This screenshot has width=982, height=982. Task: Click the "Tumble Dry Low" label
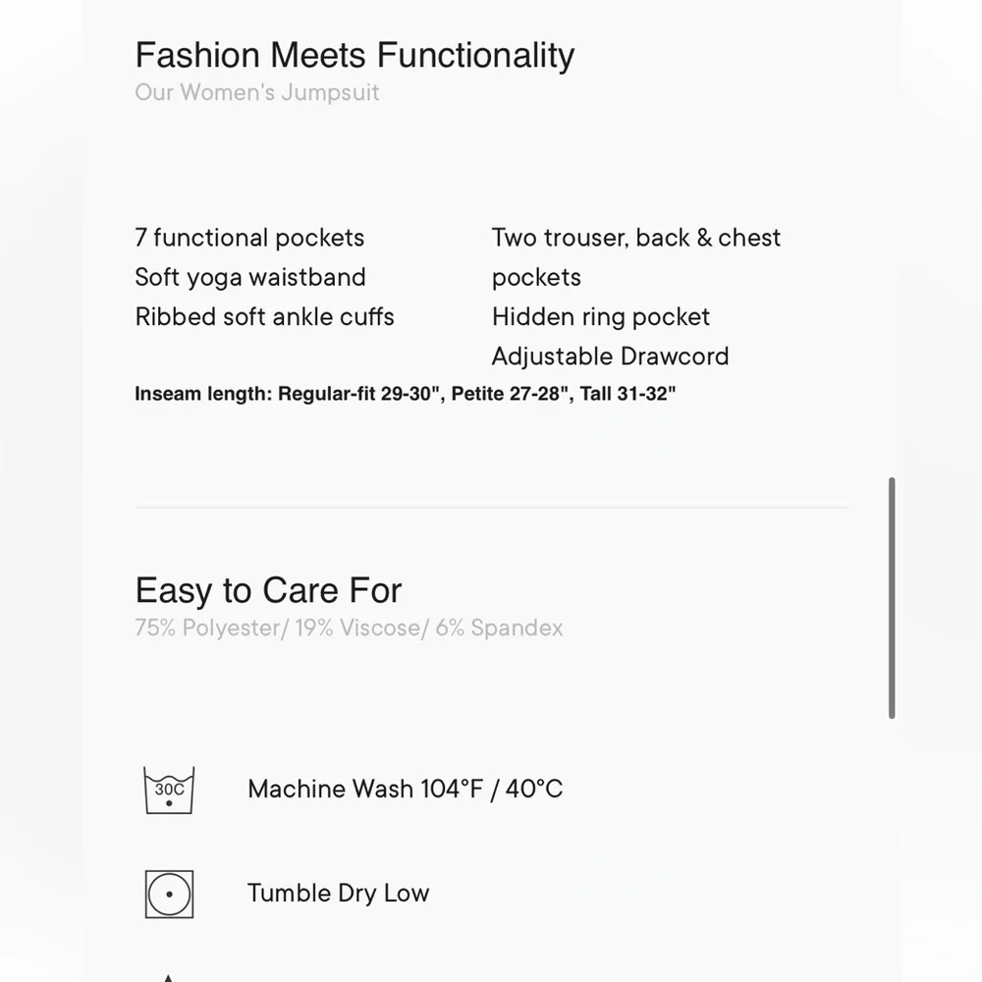coord(338,893)
